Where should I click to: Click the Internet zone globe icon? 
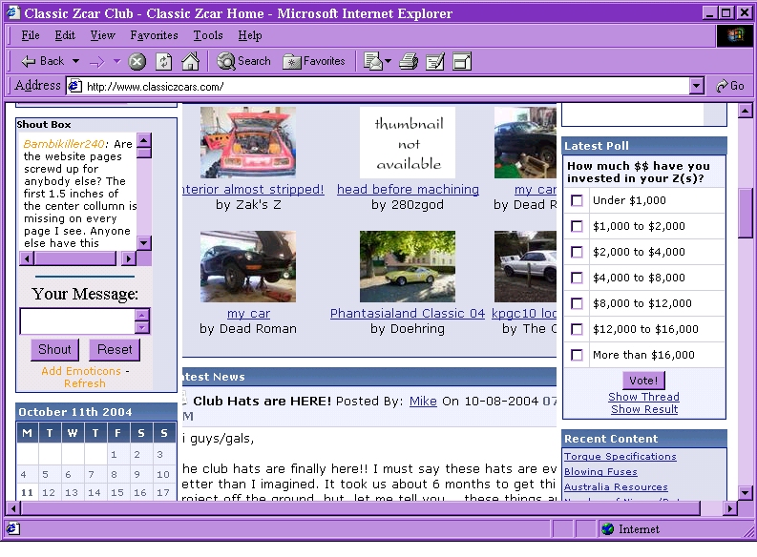pos(607,529)
